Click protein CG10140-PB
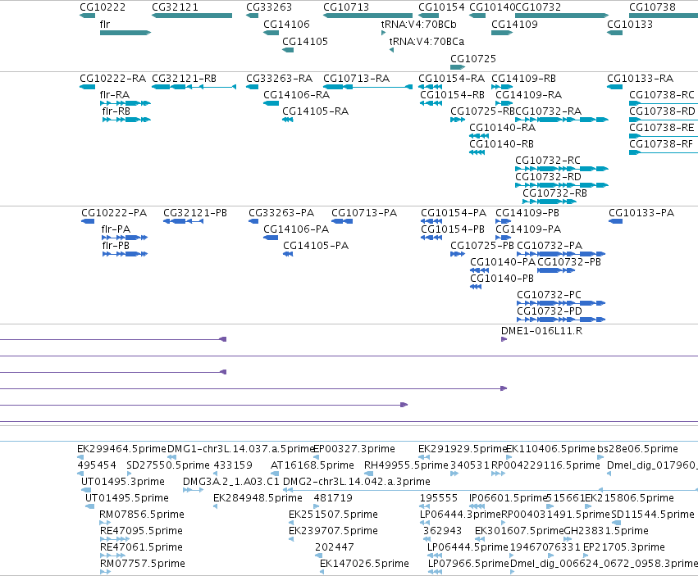698x576 pixels. coord(502,279)
